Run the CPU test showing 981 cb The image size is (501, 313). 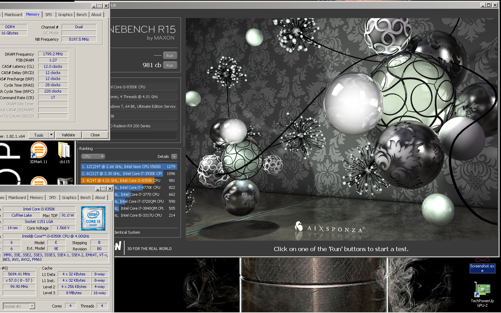pyautogui.click(x=170, y=65)
